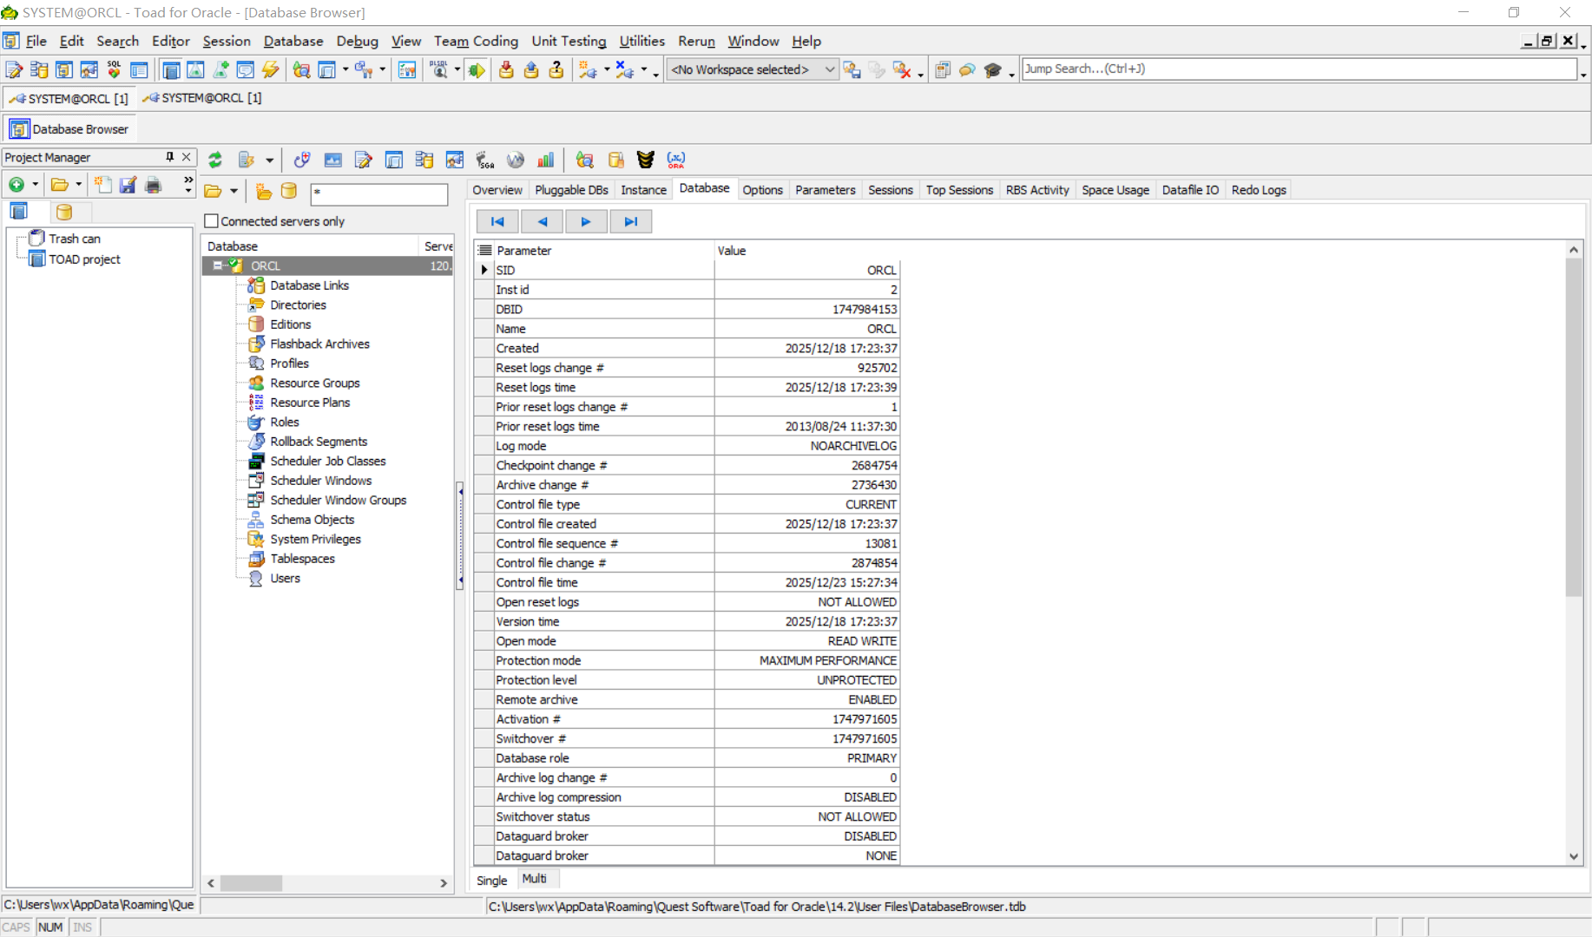Switch to the Pluggable DBs tab
1592x937 pixels.
571,190
